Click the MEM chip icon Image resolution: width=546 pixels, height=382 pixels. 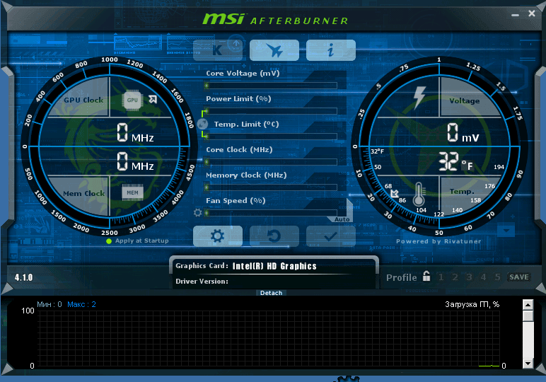tap(132, 192)
